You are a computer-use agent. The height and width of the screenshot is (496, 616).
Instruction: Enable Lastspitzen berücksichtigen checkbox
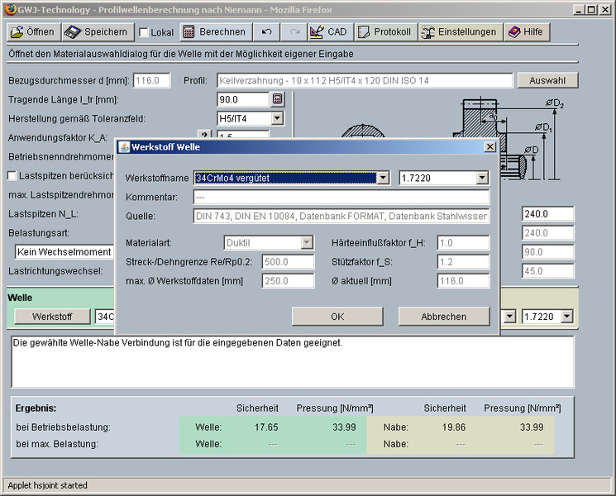(12, 175)
